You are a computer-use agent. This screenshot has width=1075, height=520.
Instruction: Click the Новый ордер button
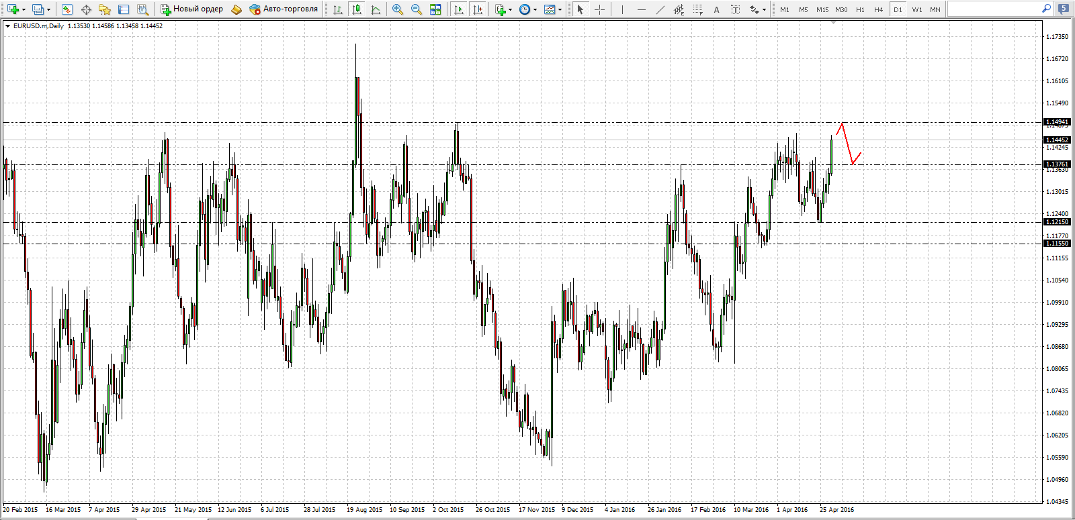tap(191, 9)
